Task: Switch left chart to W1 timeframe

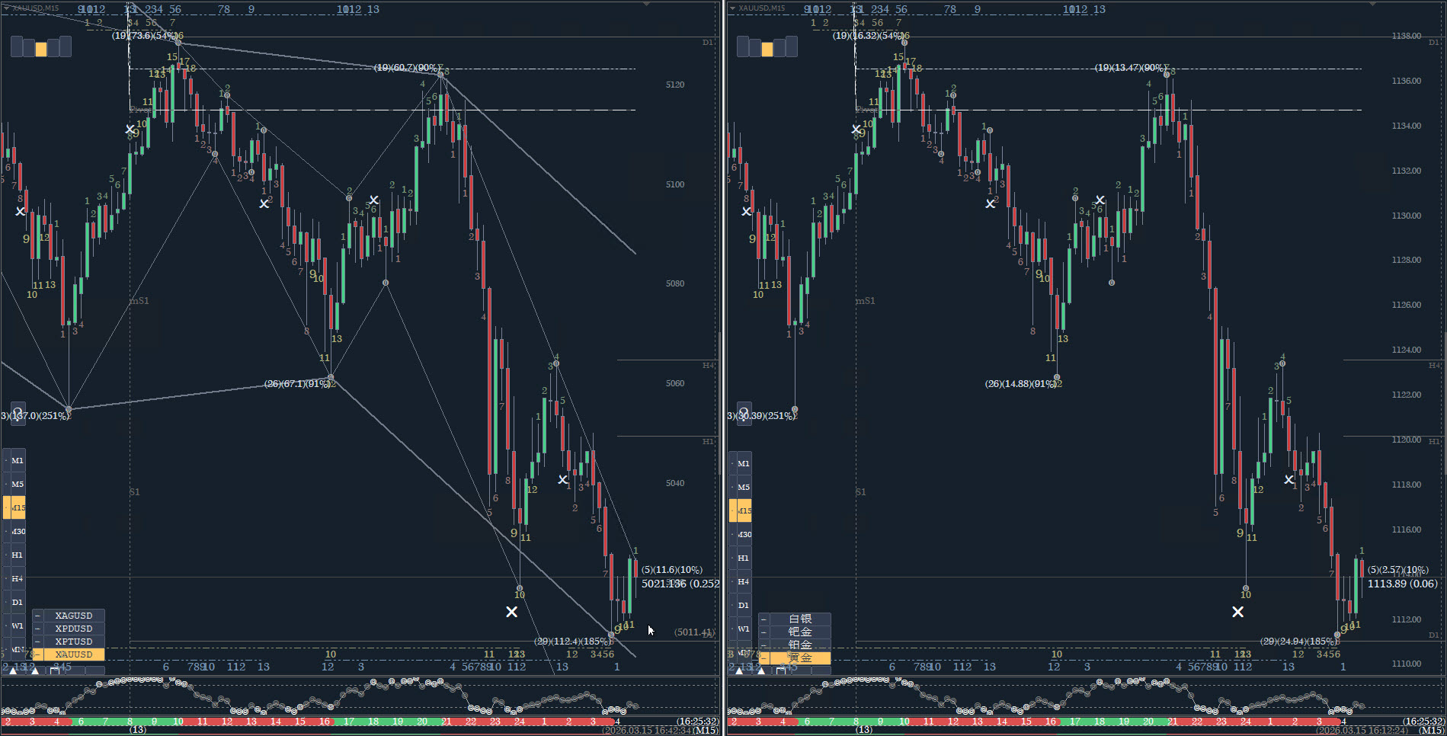Action: pyautogui.click(x=18, y=626)
